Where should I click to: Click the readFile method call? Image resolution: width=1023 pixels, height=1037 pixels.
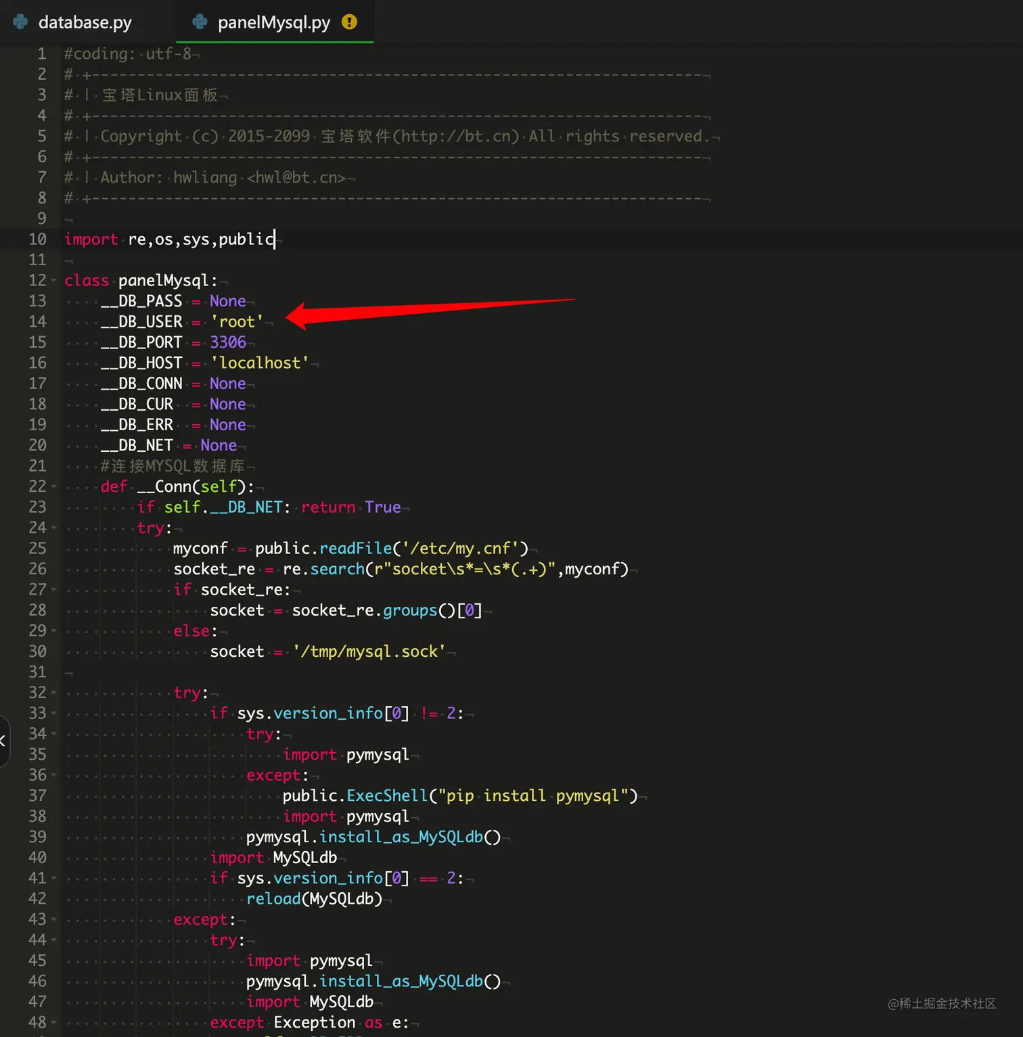(x=356, y=549)
